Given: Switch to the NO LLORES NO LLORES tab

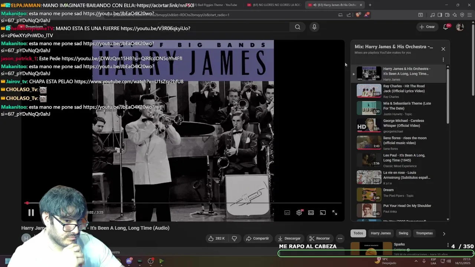Looking at the screenshot, I should 274,5.
